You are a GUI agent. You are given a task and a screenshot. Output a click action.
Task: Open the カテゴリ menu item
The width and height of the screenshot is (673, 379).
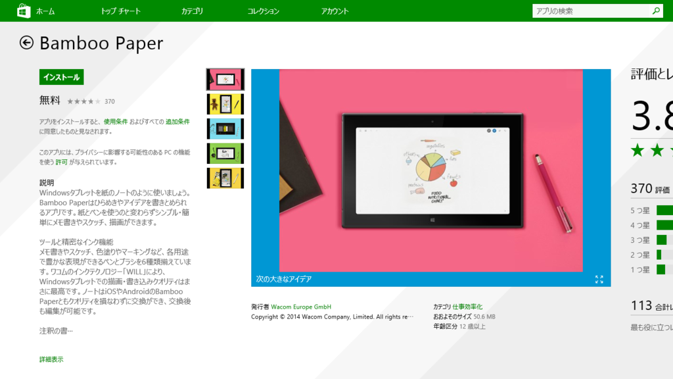coord(193,11)
